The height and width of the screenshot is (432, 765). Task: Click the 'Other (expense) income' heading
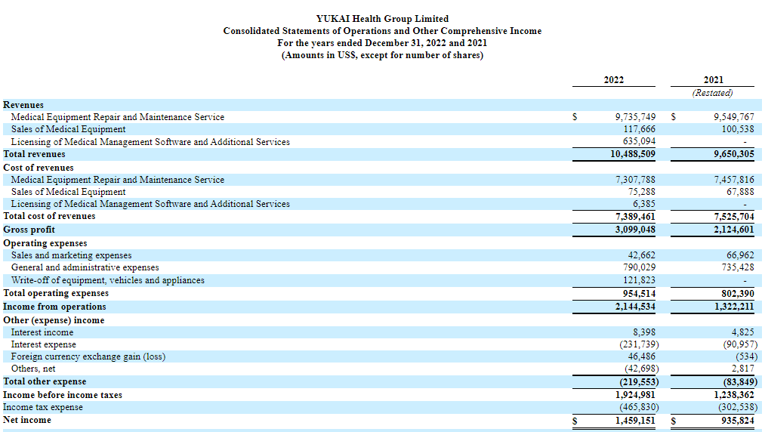54,320
